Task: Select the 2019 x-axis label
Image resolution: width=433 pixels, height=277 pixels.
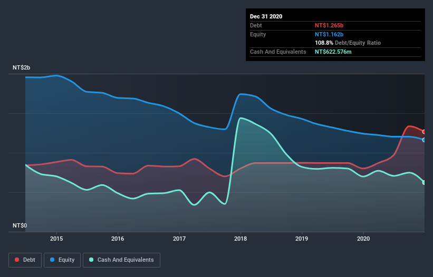Action: (x=302, y=239)
